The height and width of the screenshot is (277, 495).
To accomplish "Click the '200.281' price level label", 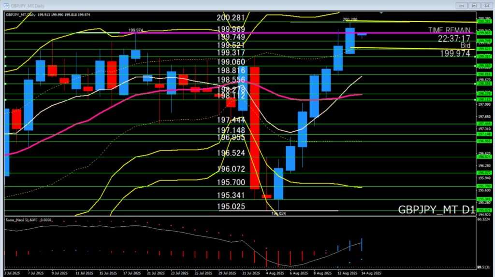I will tap(231, 18).
